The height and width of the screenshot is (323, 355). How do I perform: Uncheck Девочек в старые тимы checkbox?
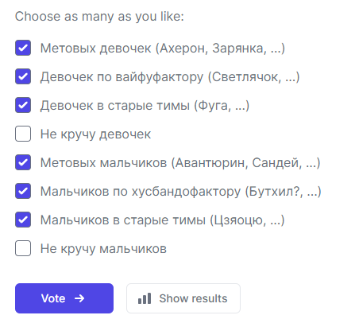click(23, 105)
